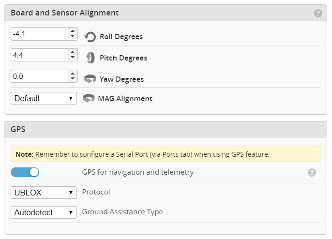The image size is (332, 239).
Task: Click the Roll Degrees rotation icon
Action: (x=90, y=37)
